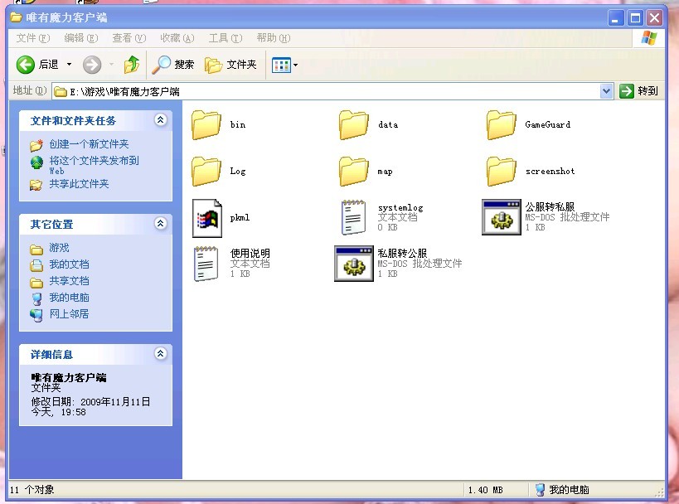
Task: Open 网上邻居 link
Action: (69, 314)
